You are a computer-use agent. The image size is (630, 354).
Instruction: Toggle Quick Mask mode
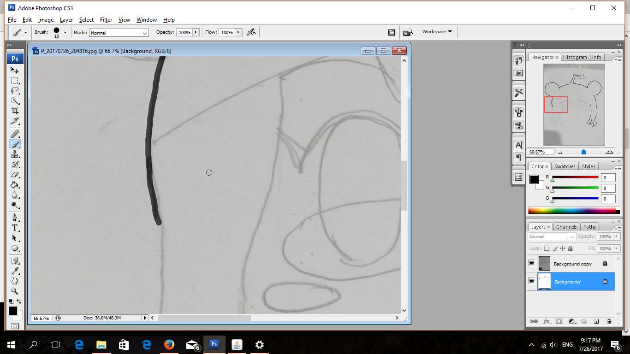[15, 326]
